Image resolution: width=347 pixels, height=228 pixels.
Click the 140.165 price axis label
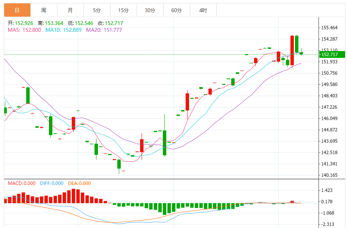329,175
